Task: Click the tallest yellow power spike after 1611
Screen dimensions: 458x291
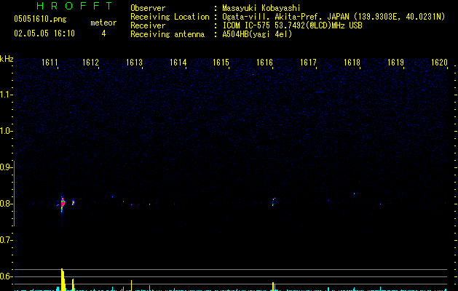Action: pyautogui.click(x=63, y=279)
